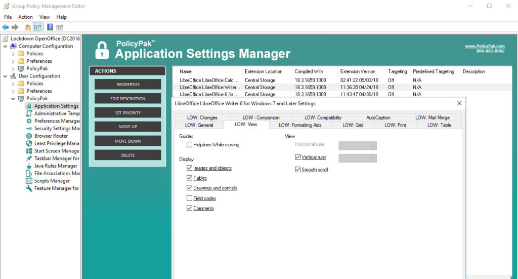Open the Help menu
This screenshot has height=279, width=518.
coord(61,17)
